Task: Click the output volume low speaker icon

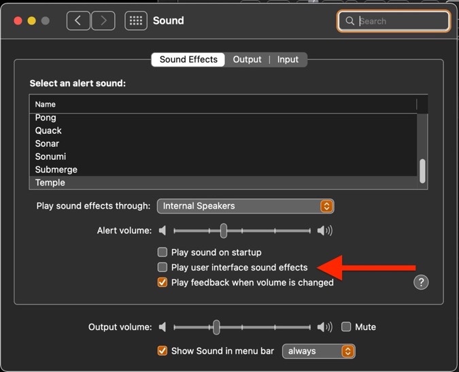Action: click(163, 327)
